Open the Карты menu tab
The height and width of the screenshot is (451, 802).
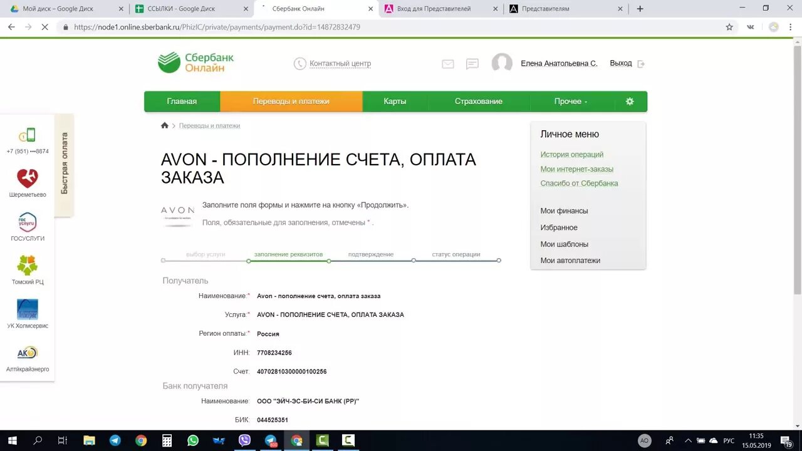395,101
